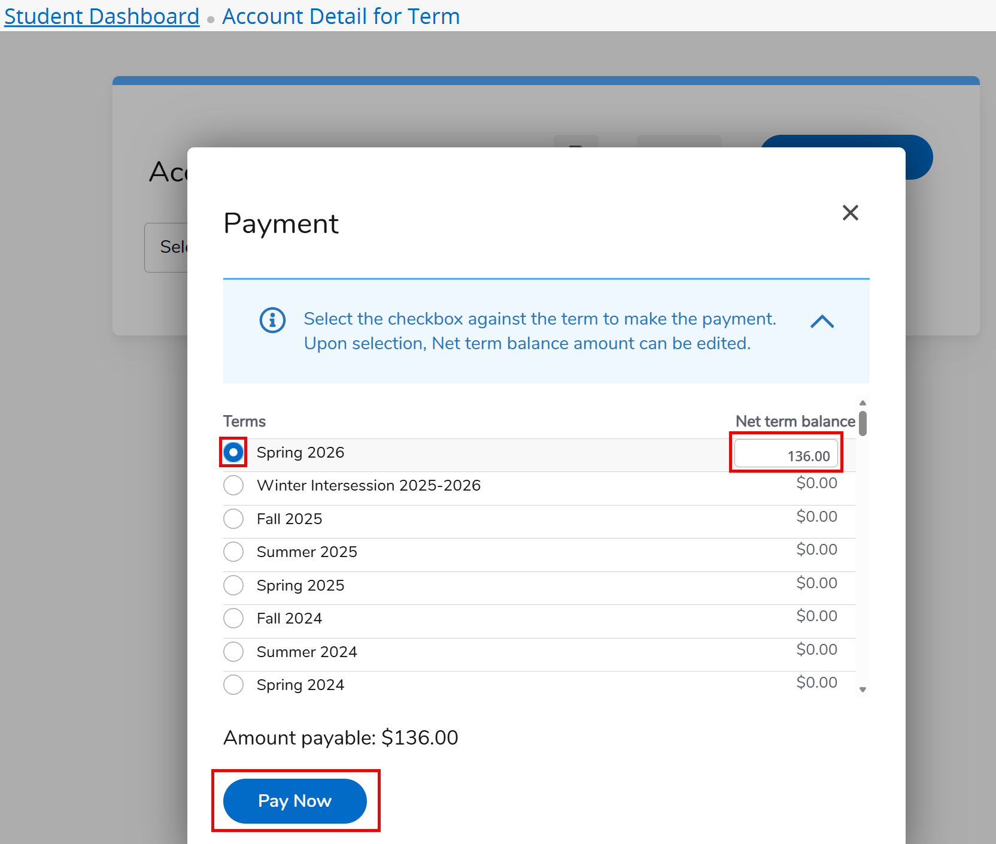Click the scrollbar thumb beside the terms list
996x844 pixels.
(x=862, y=423)
